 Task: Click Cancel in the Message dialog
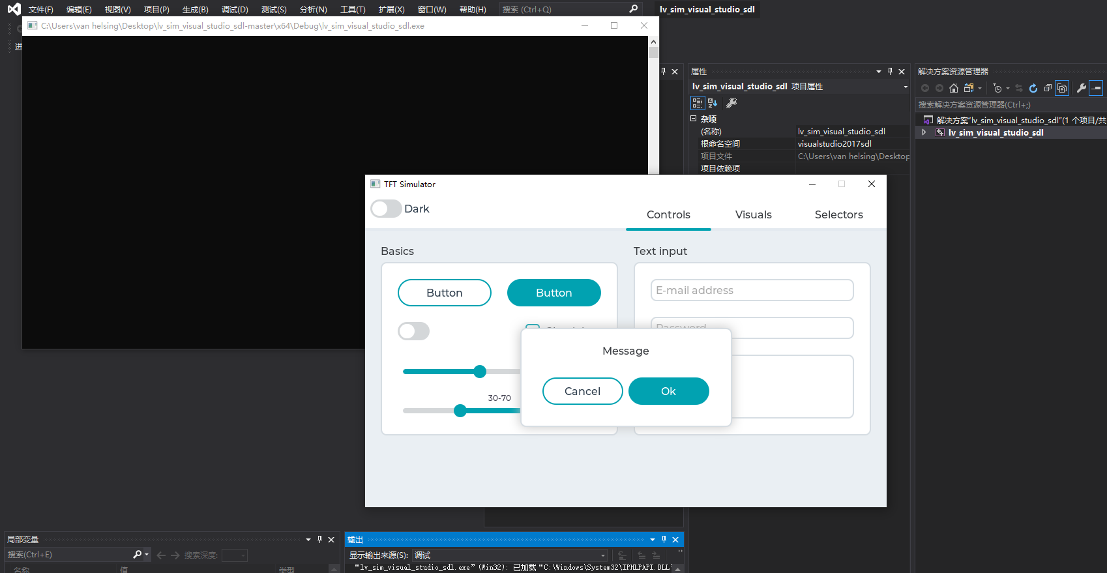pos(582,391)
